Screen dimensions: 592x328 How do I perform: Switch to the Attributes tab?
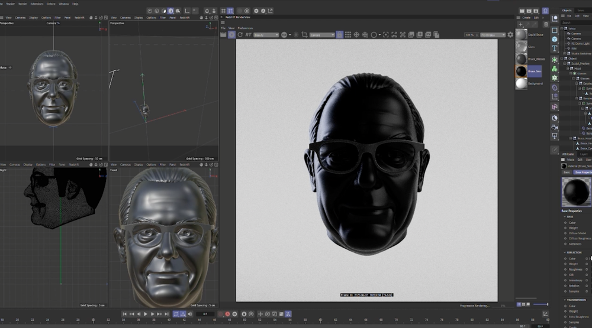click(x=568, y=154)
